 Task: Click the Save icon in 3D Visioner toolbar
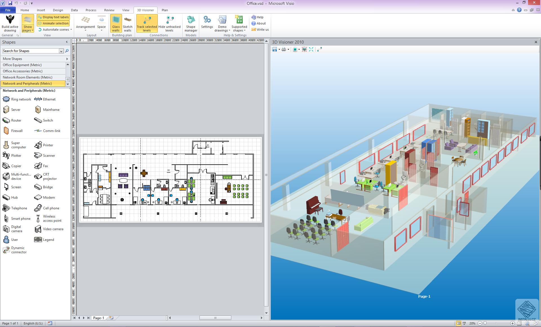coord(274,49)
